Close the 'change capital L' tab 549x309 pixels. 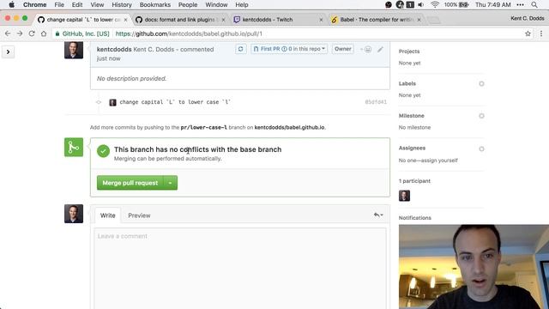125,20
